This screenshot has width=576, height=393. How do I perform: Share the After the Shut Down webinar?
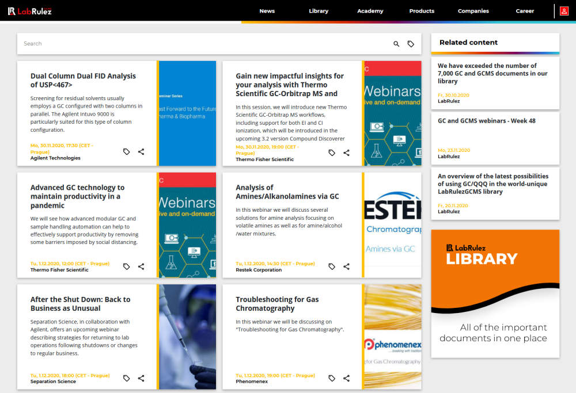tap(141, 378)
